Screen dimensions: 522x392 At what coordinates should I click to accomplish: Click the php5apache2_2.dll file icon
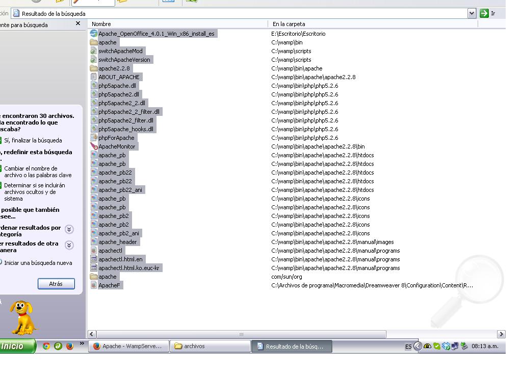coord(94,103)
